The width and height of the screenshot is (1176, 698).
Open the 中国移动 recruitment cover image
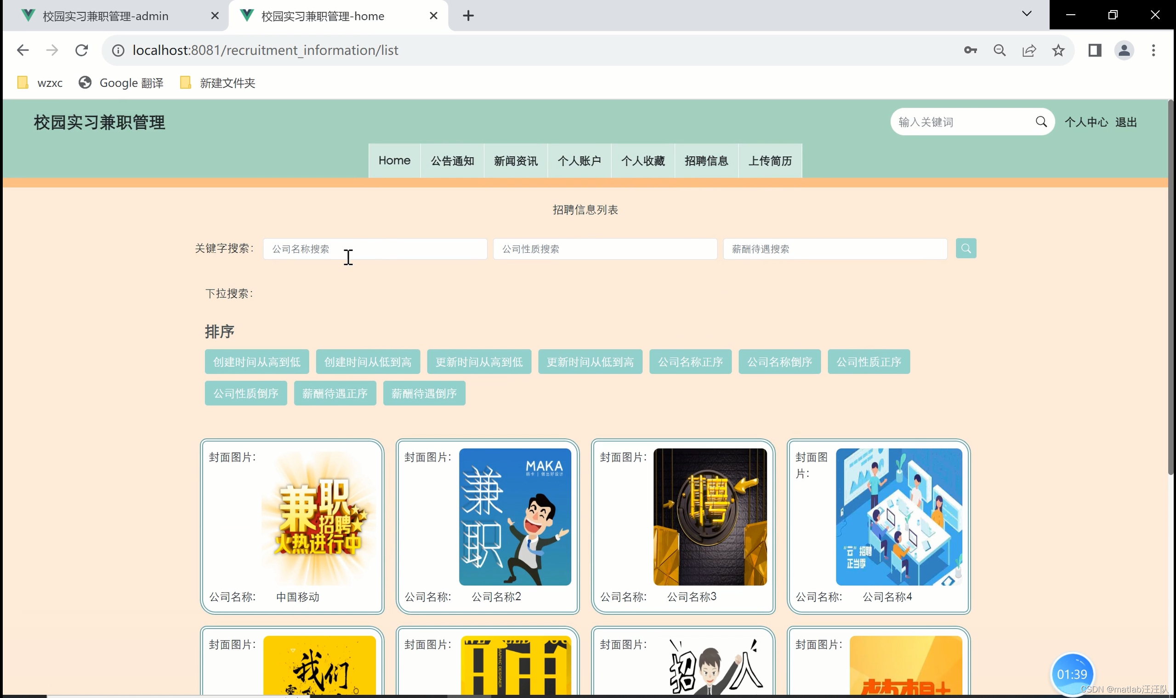[319, 517]
